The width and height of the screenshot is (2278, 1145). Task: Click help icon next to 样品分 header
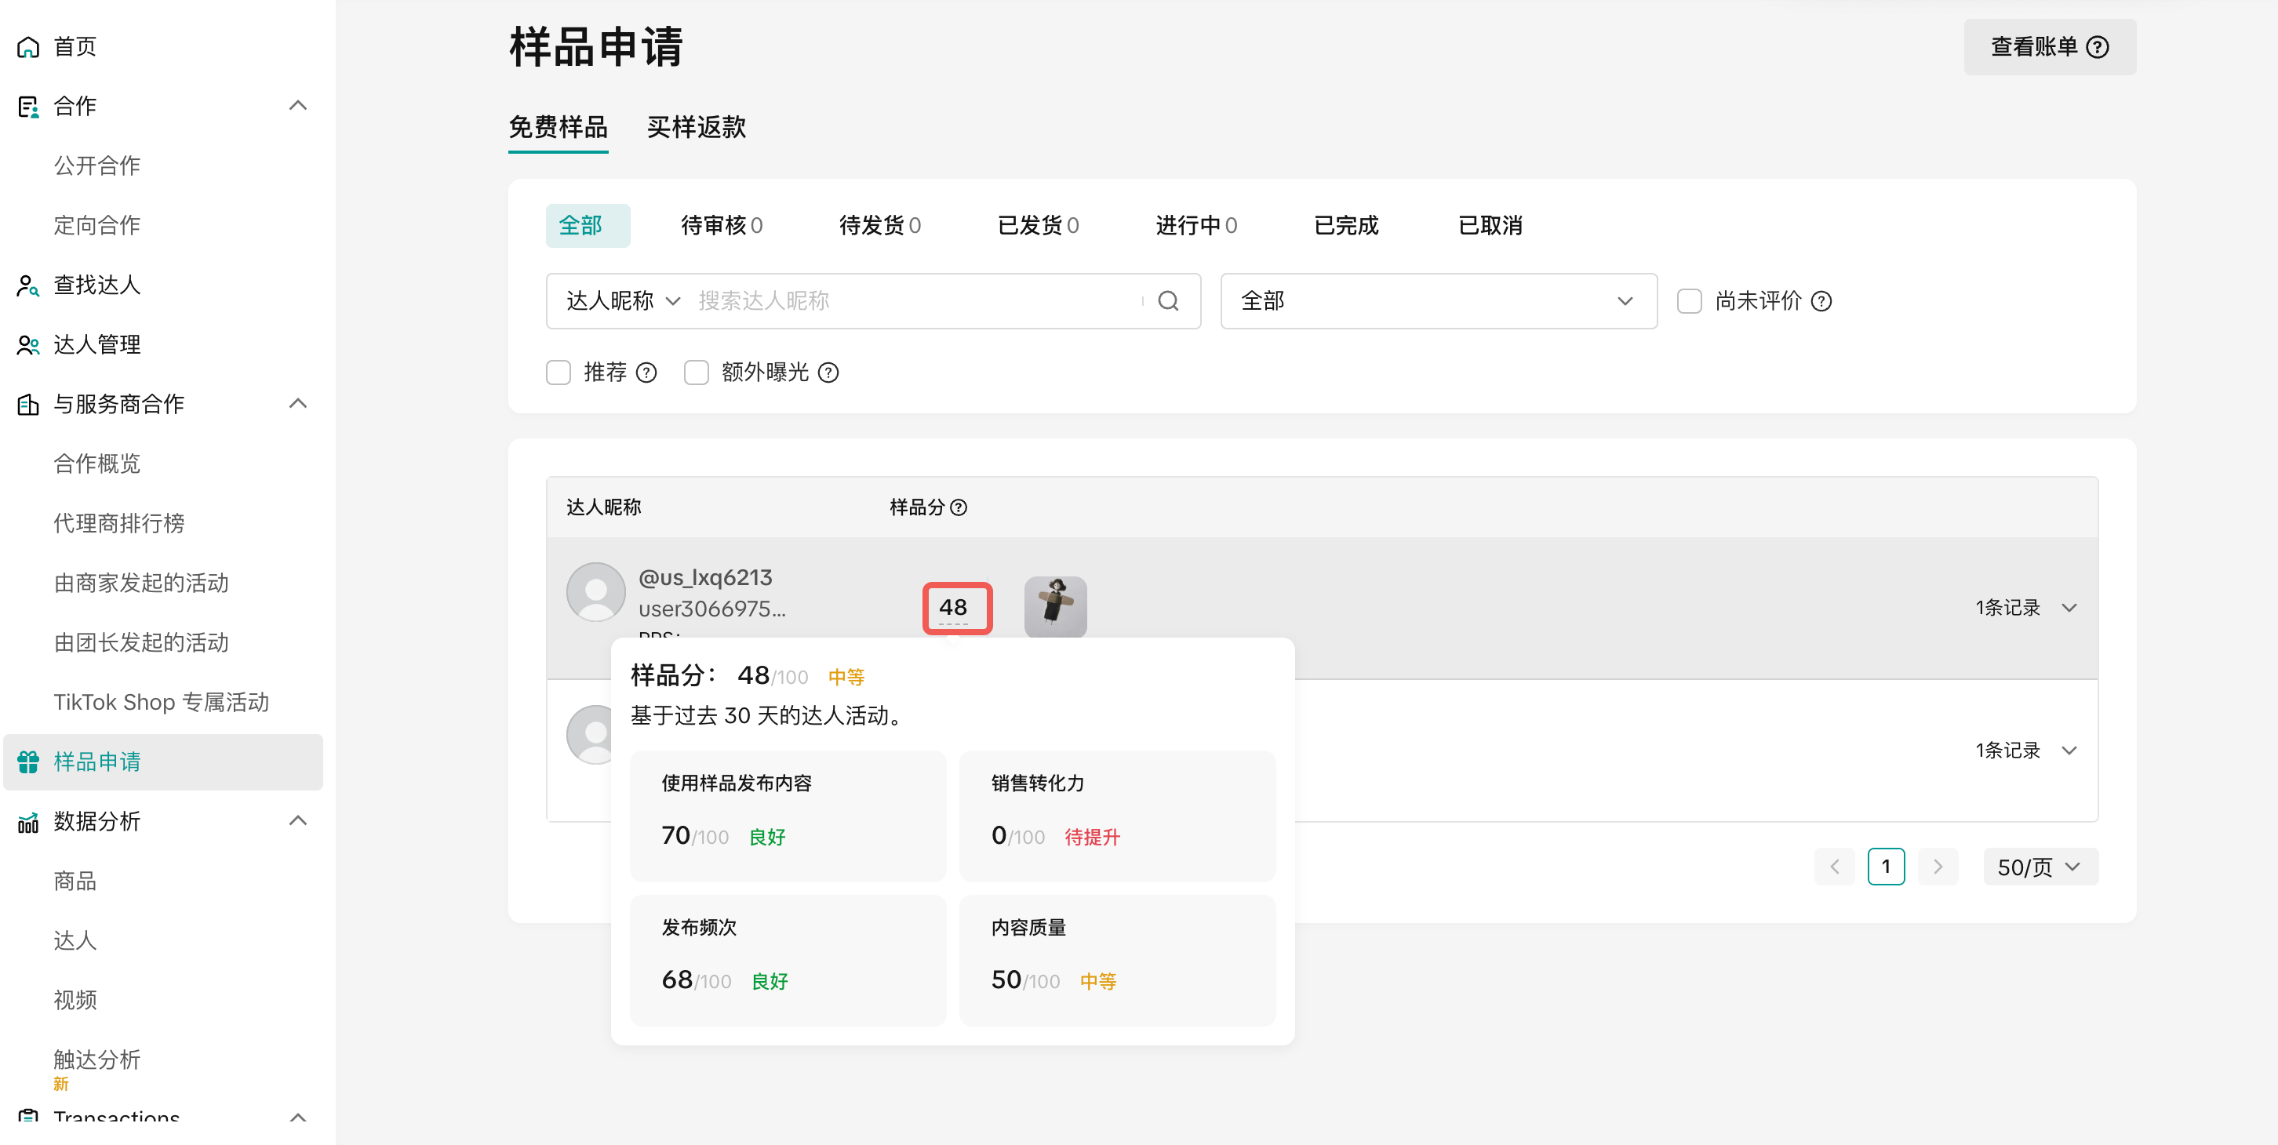click(x=959, y=507)
